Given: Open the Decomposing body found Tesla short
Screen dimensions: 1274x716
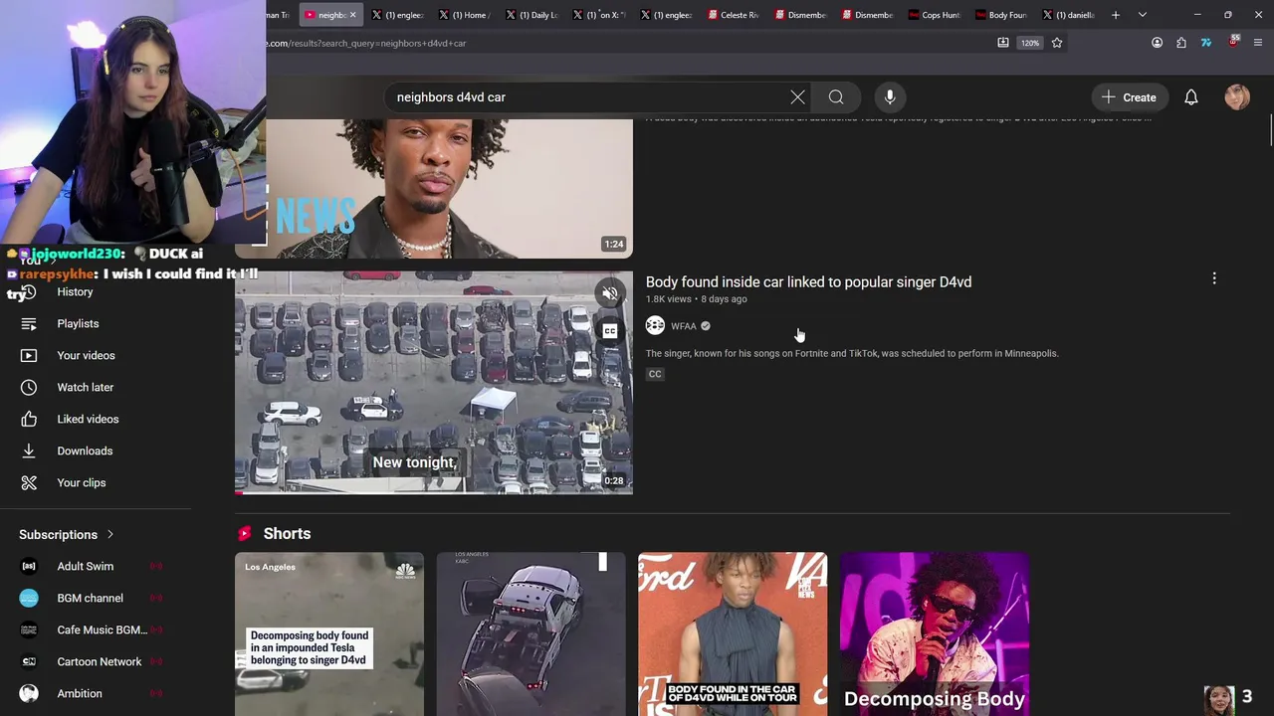Looking at the screenshot, I should pyautogui.click(x=329, y=634).
